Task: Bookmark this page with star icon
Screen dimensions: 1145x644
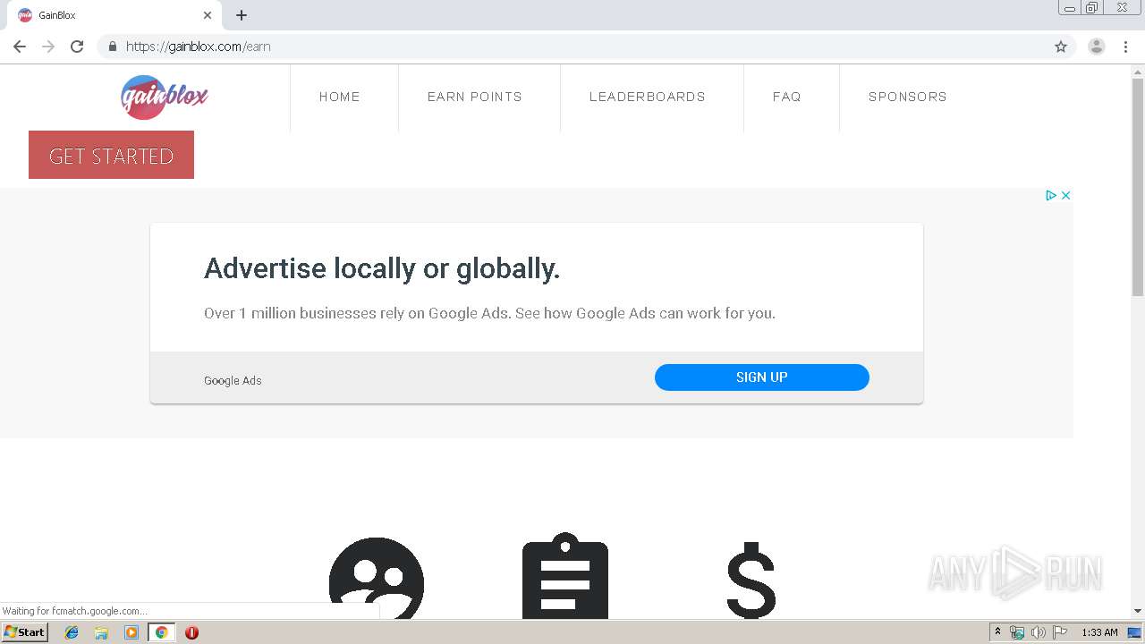Action: point(1061,47)
